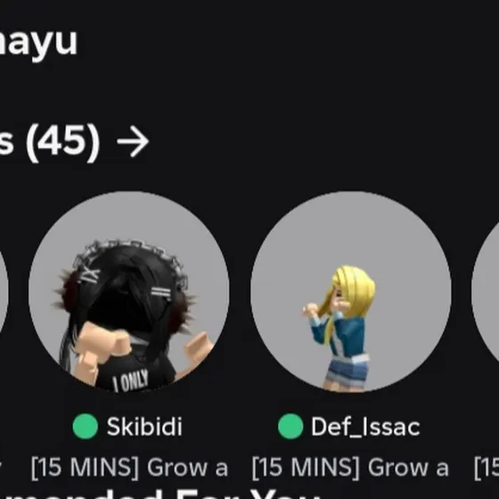Open Skibidi's avatar profile picture
Screen dimensions: 499x499
[x=129, y=291]
